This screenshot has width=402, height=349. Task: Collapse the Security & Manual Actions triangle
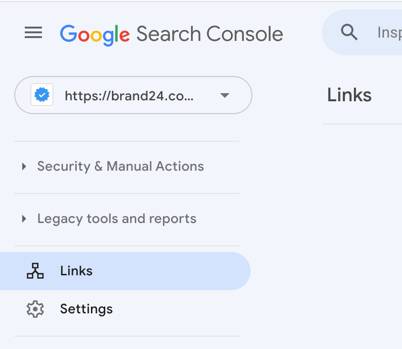24,166
